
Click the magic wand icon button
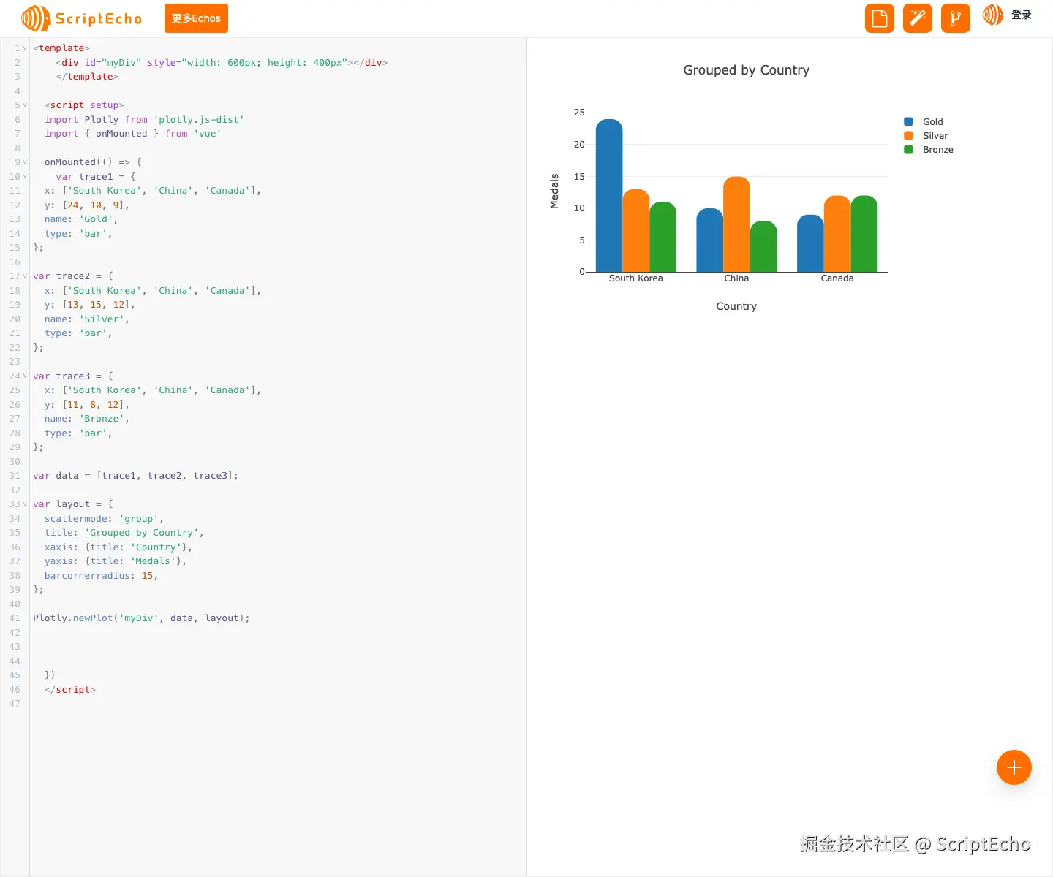(918, 18)
